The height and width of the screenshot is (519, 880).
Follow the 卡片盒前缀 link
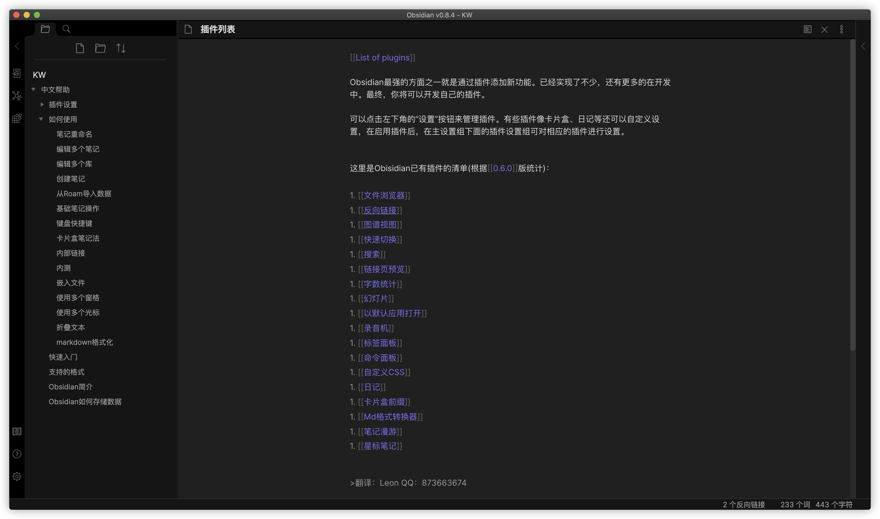point(384,402)
